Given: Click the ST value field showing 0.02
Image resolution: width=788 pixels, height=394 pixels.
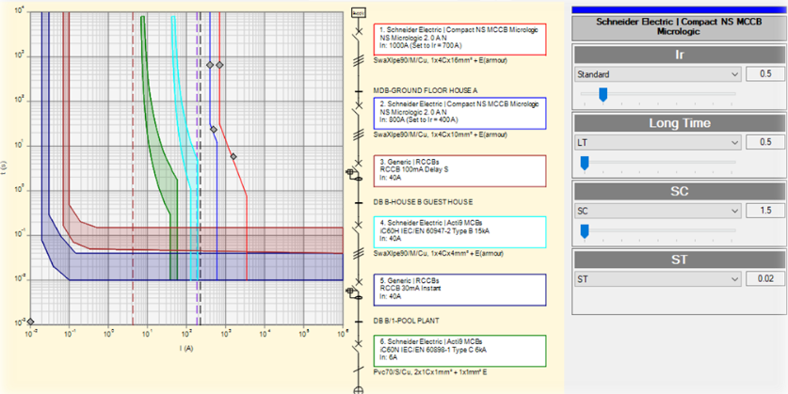Looking at the screenshot, I should pyautogui.click(x=764, y=278).
